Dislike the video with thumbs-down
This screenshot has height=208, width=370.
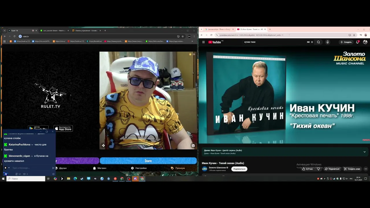(x=318, y=169)
